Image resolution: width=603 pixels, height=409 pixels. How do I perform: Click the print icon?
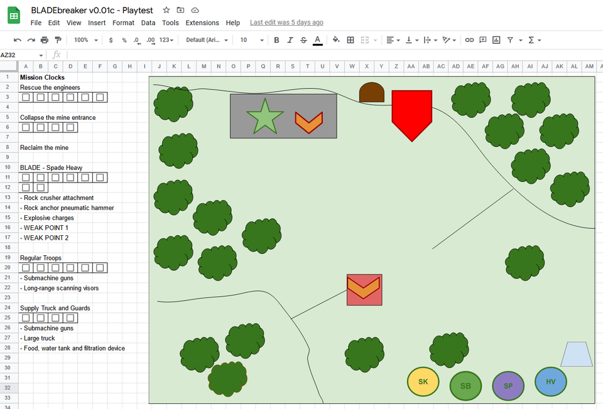point(43,40)
